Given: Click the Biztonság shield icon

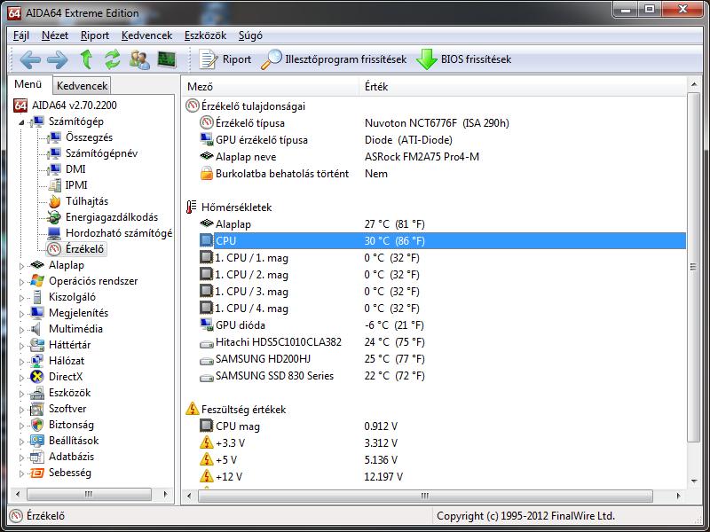Looking at the screenshot, I should coord(37,425).
